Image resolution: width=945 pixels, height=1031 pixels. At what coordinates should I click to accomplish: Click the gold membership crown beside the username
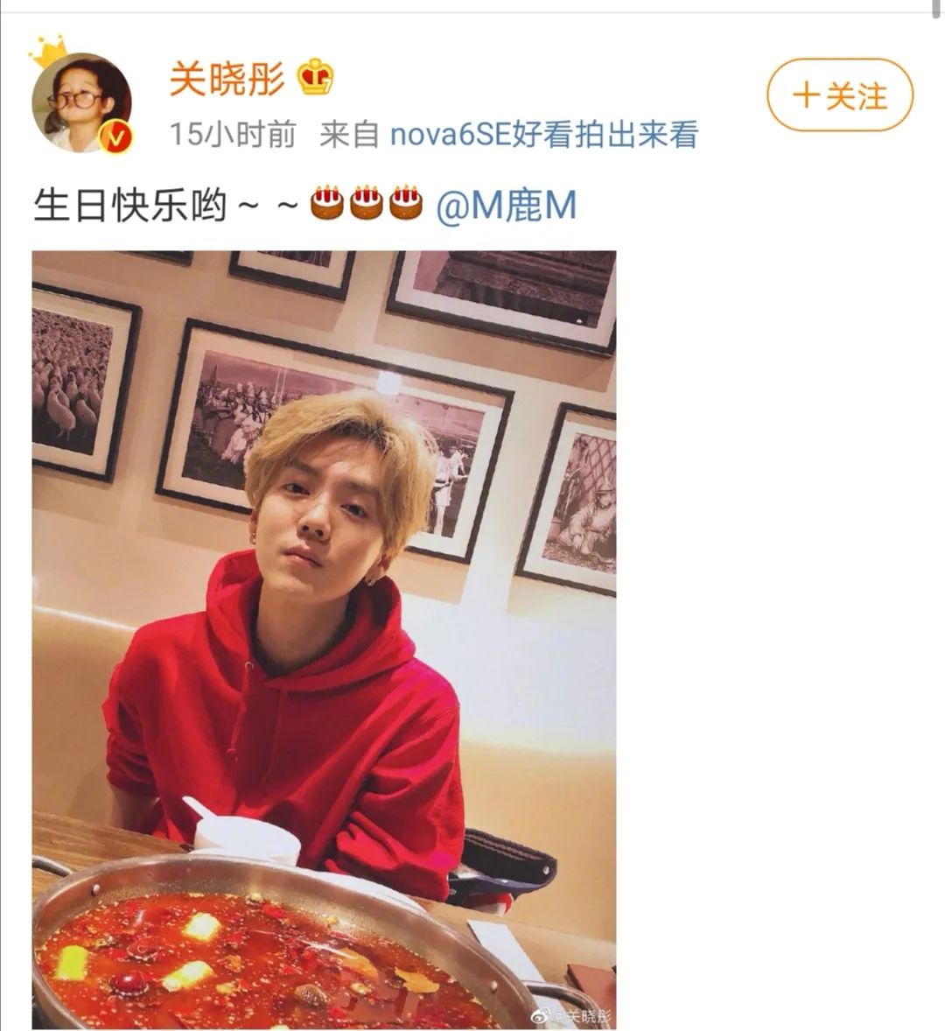(316, 78)
